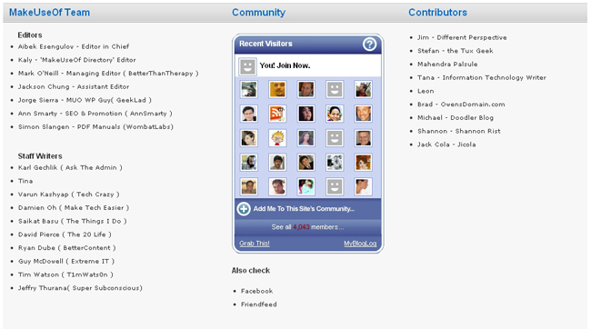Click the gray smiley placeholder in bottom avatar row
Image resolution: width=591 pixels, height=329 pixels.
pyautogui.click(x=335, y=186)
